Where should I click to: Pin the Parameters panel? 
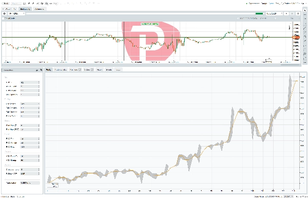(x=37, y=70)
